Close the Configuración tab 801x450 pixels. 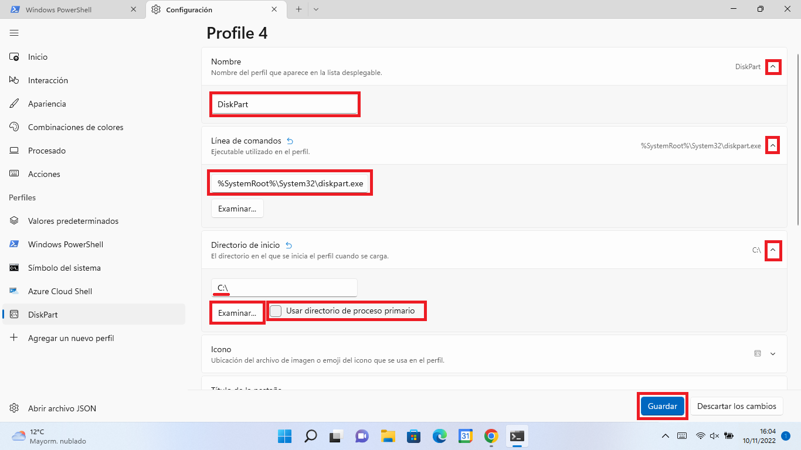pos(275,9)
